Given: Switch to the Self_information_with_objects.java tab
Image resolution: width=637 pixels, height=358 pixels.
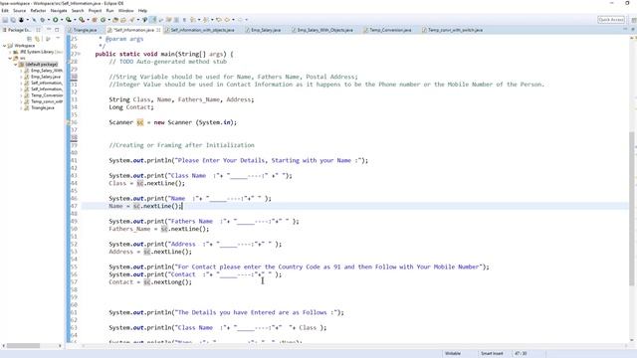Looking at the screenshot, I should click(x=202, y=30).
